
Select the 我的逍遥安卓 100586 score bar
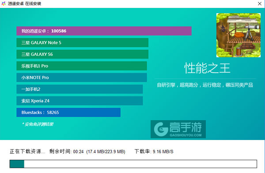tap(104, 31)
